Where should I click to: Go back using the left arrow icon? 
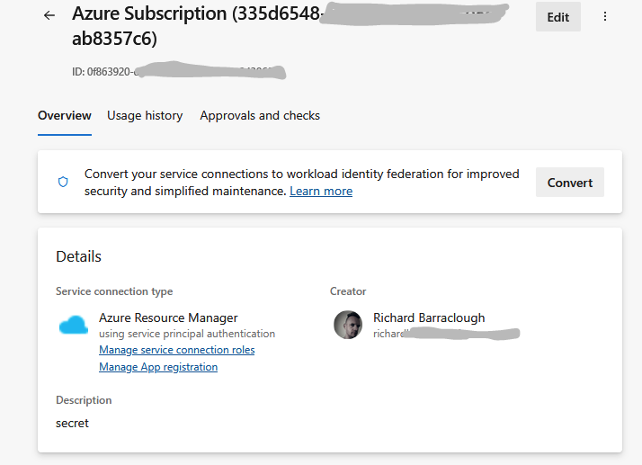point(49,15)
